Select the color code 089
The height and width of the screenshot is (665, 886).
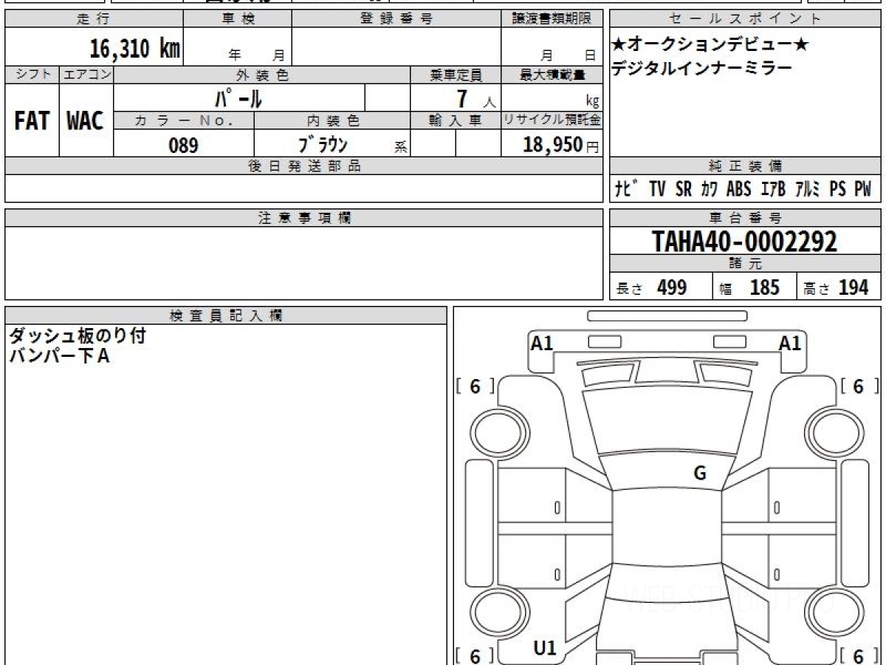coord(184,146)
